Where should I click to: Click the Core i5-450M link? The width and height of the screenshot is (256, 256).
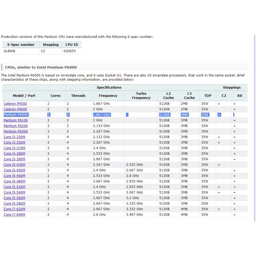[x=15, y=170]
